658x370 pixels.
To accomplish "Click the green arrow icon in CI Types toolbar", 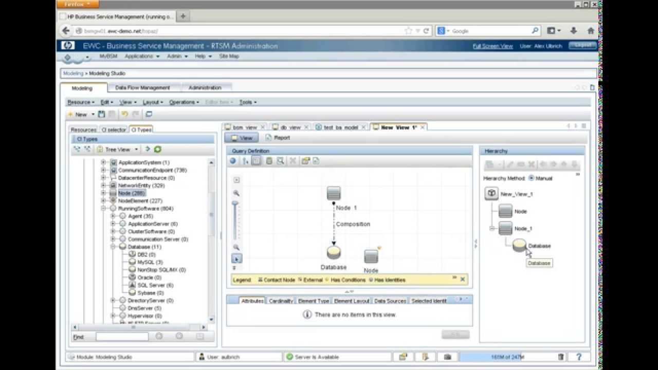I will point(148,150).
